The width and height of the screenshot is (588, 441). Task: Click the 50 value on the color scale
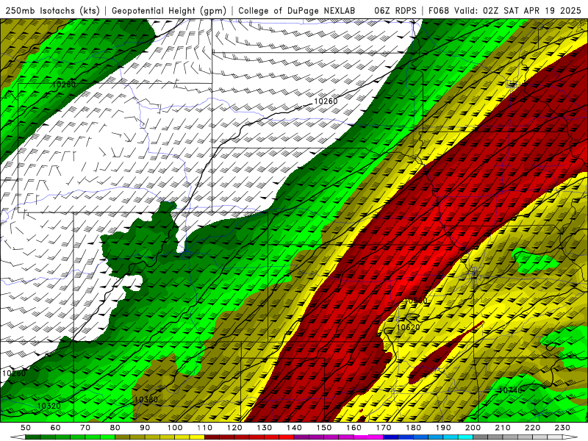(26, 428)
